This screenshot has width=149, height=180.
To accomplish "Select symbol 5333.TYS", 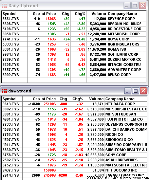I will (11, 44).
